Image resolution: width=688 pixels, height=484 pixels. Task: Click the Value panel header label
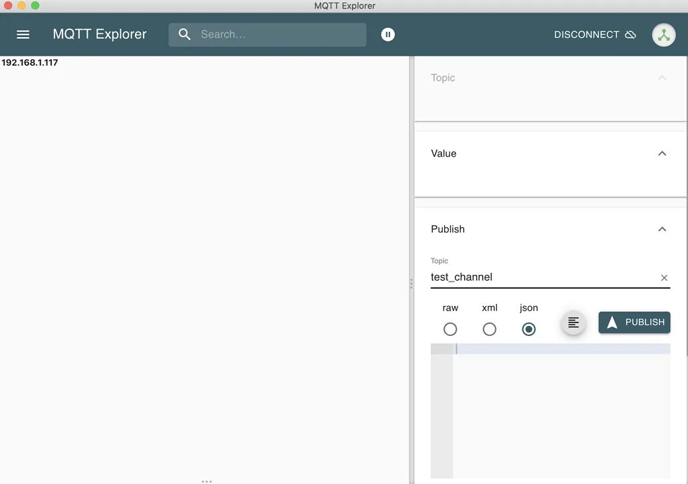tap(443, 153)
